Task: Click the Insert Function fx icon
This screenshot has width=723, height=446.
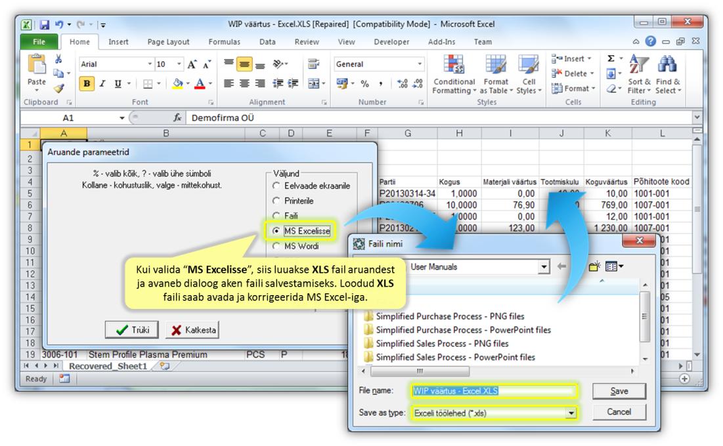Action: click(x=177, y=118)
